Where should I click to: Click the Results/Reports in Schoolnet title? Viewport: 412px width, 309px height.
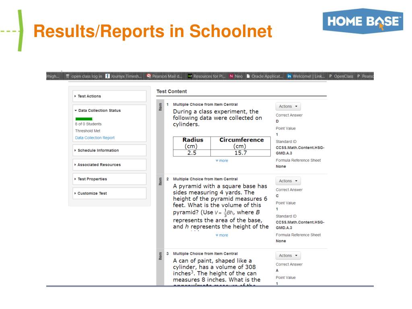coord(152,31)
